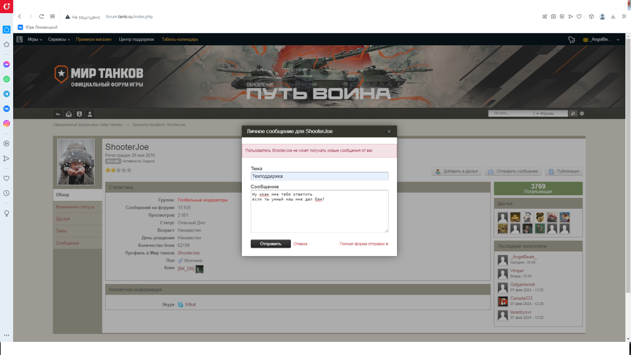Click Добавить в друзья button
Image resolution: width=631 pixels, height=355 pixels.
point(456,171)
